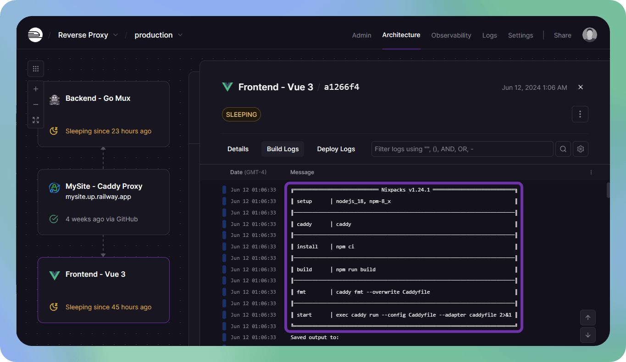Viewport: 626px width, 362px height.
Task: Click sleeping moon icon on Frontend card
Action: tap(54, 307)
